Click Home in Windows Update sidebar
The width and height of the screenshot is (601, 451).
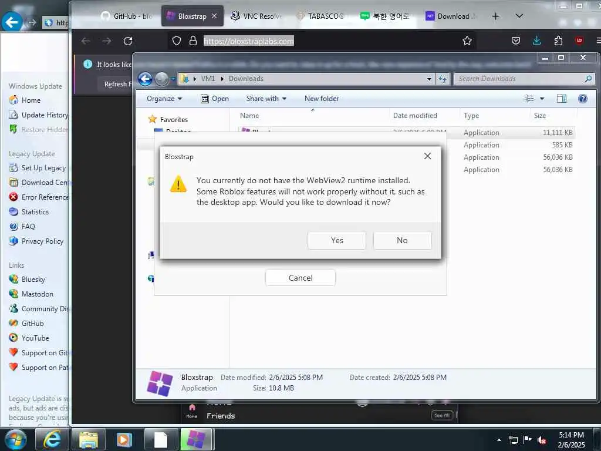click(31, 100)
